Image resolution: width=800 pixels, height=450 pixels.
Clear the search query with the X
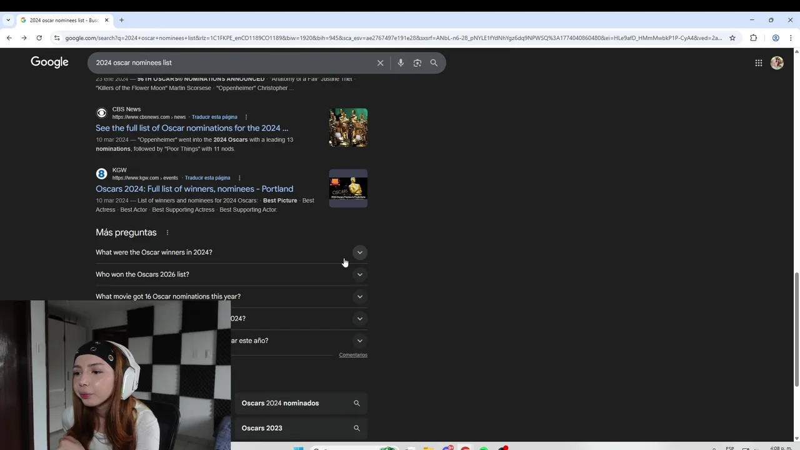[380, 62]
